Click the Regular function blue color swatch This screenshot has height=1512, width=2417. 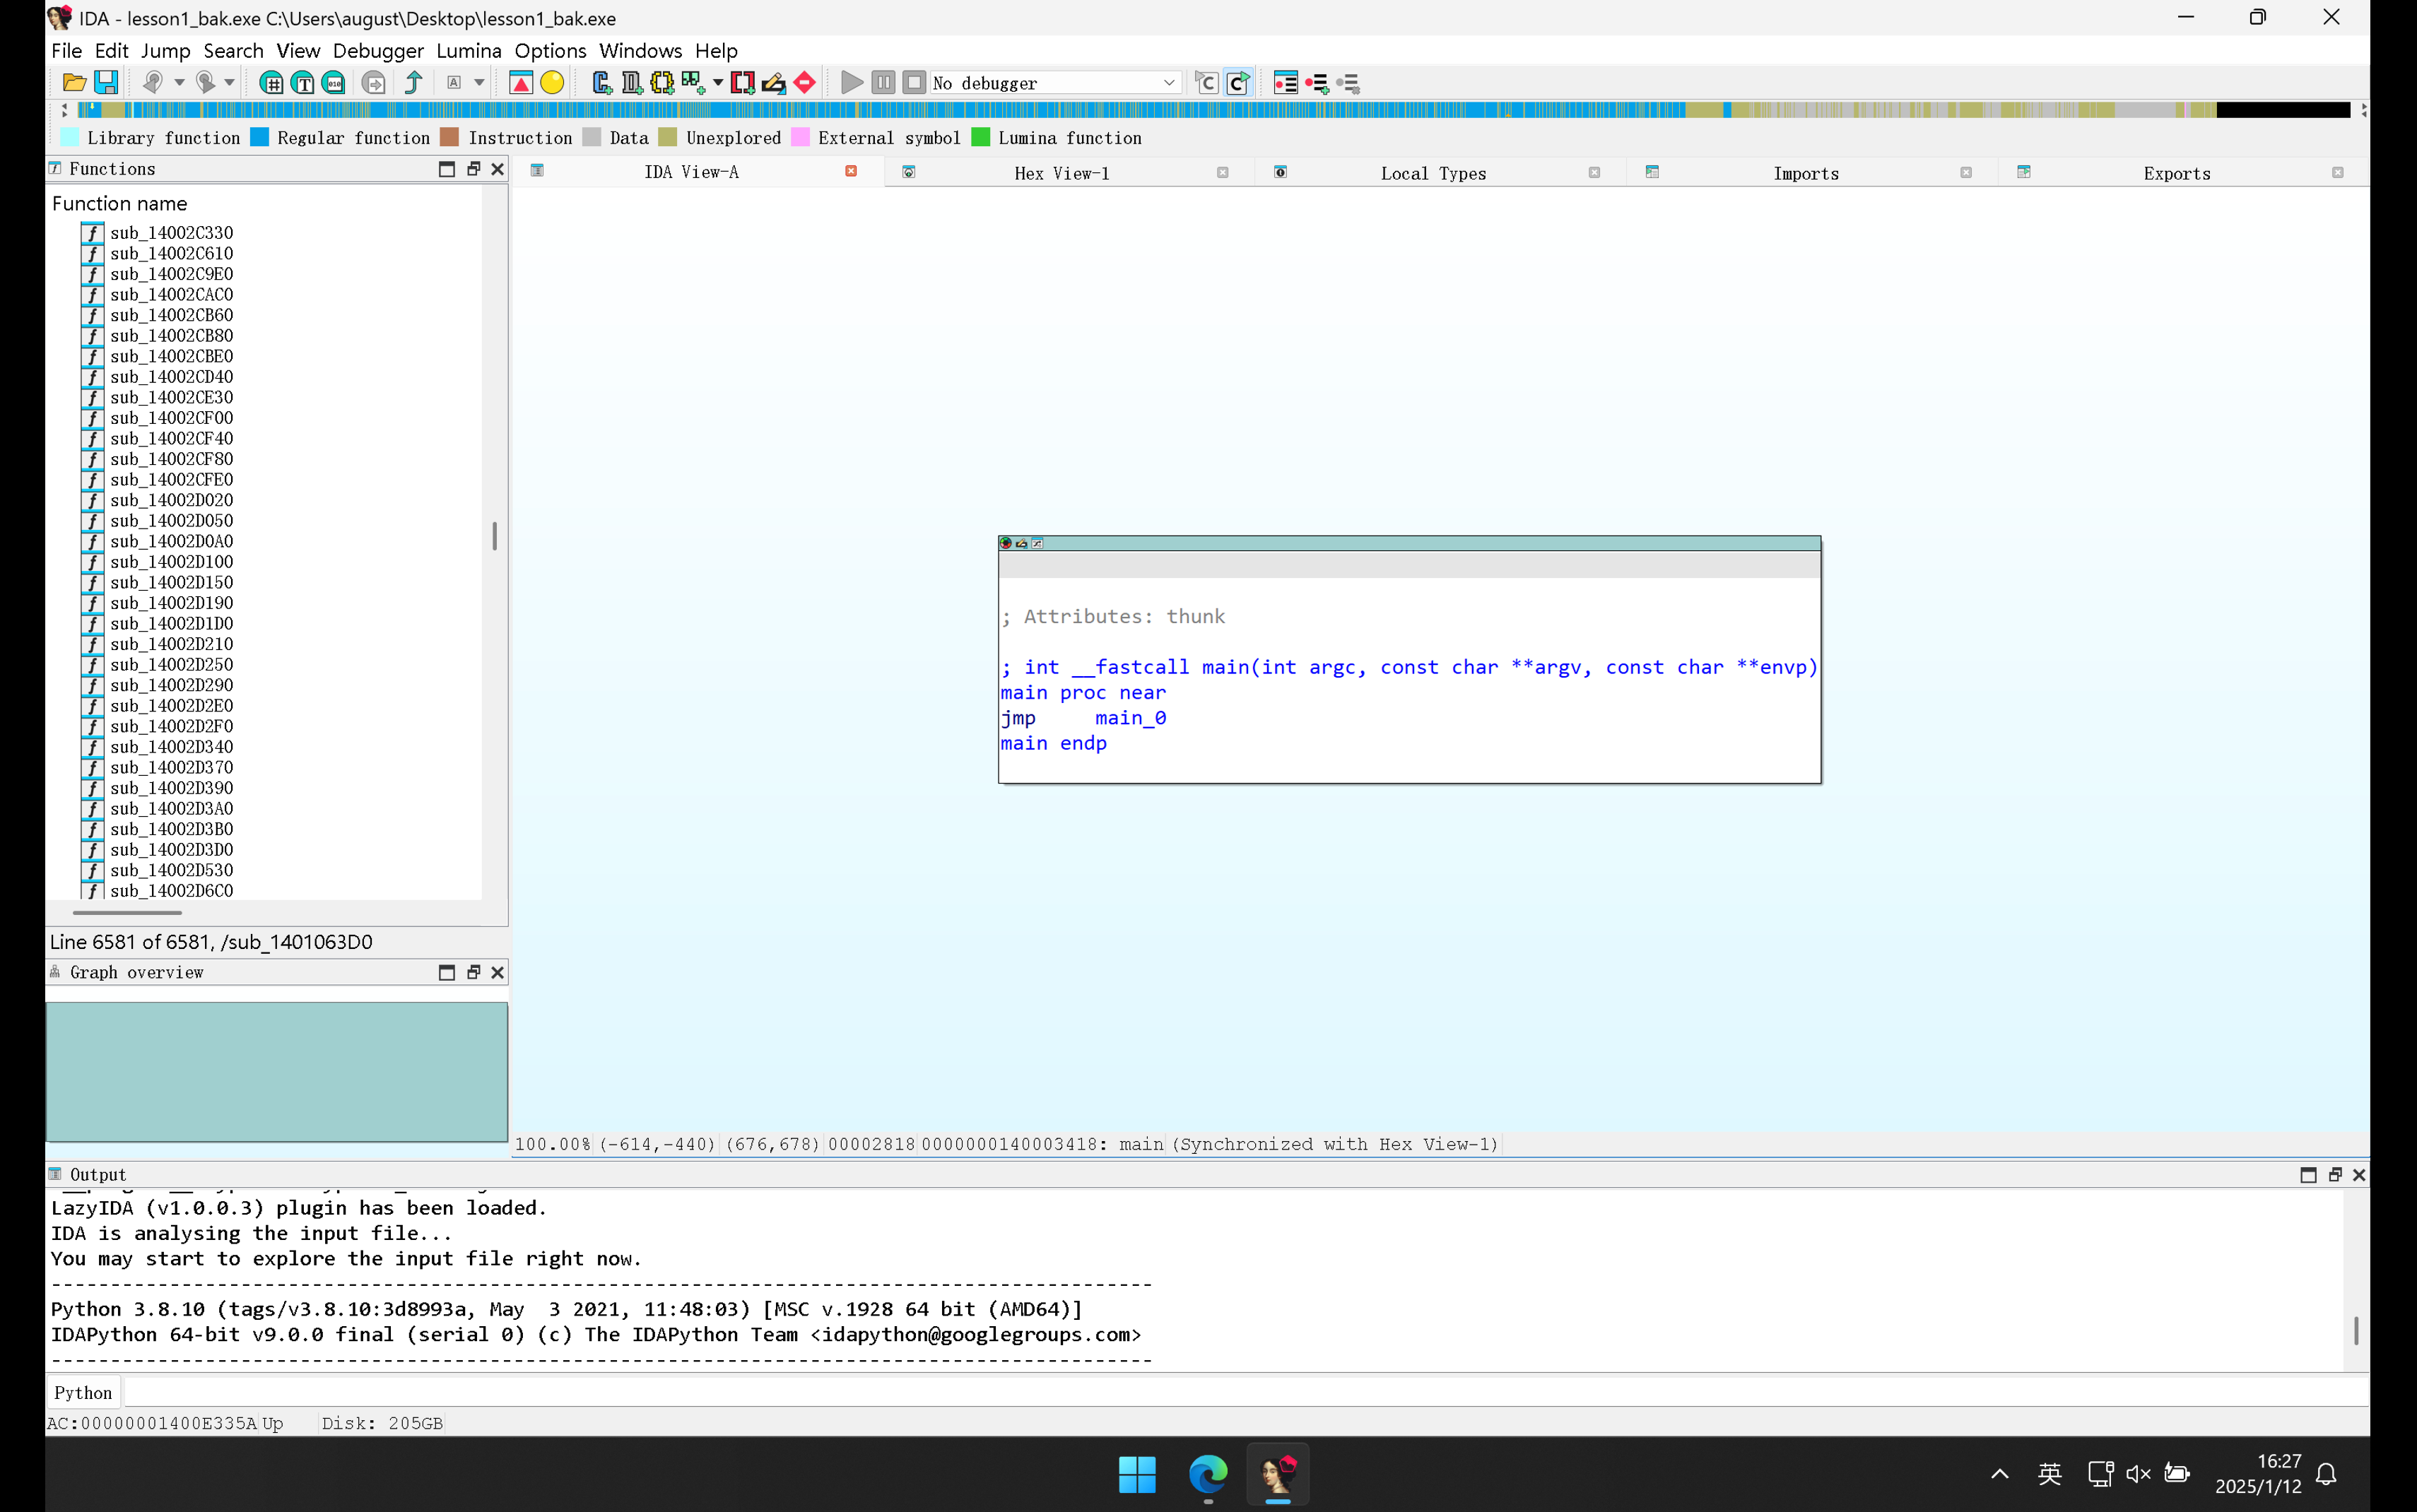pos(260,138)
